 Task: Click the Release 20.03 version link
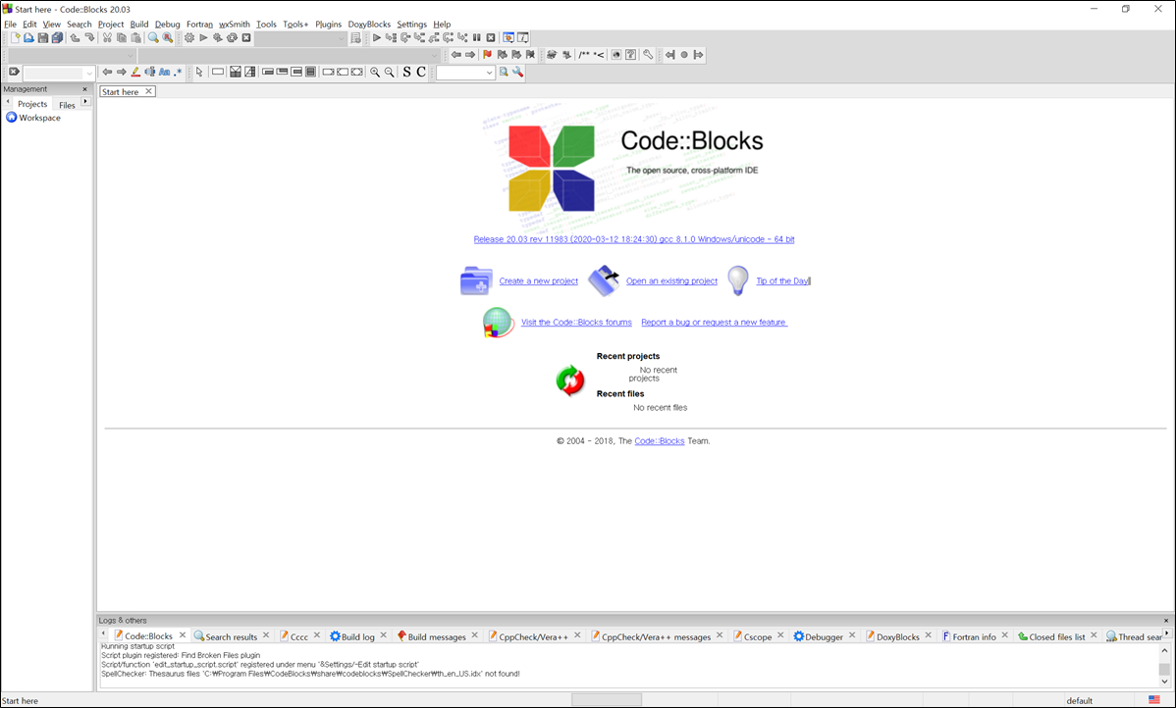point(634,239)
